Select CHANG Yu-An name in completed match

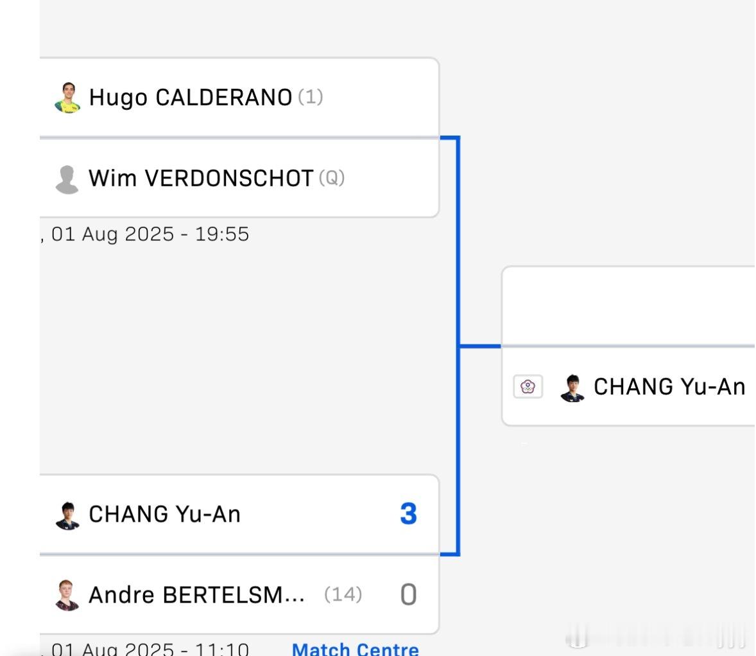pyautogui.click(x=164, y=514)
